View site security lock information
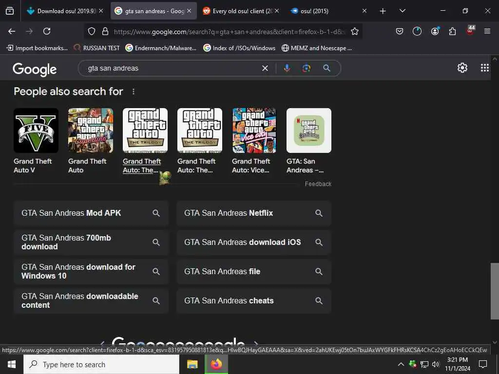This screenshot has width=499, height=374. point(105,31)
